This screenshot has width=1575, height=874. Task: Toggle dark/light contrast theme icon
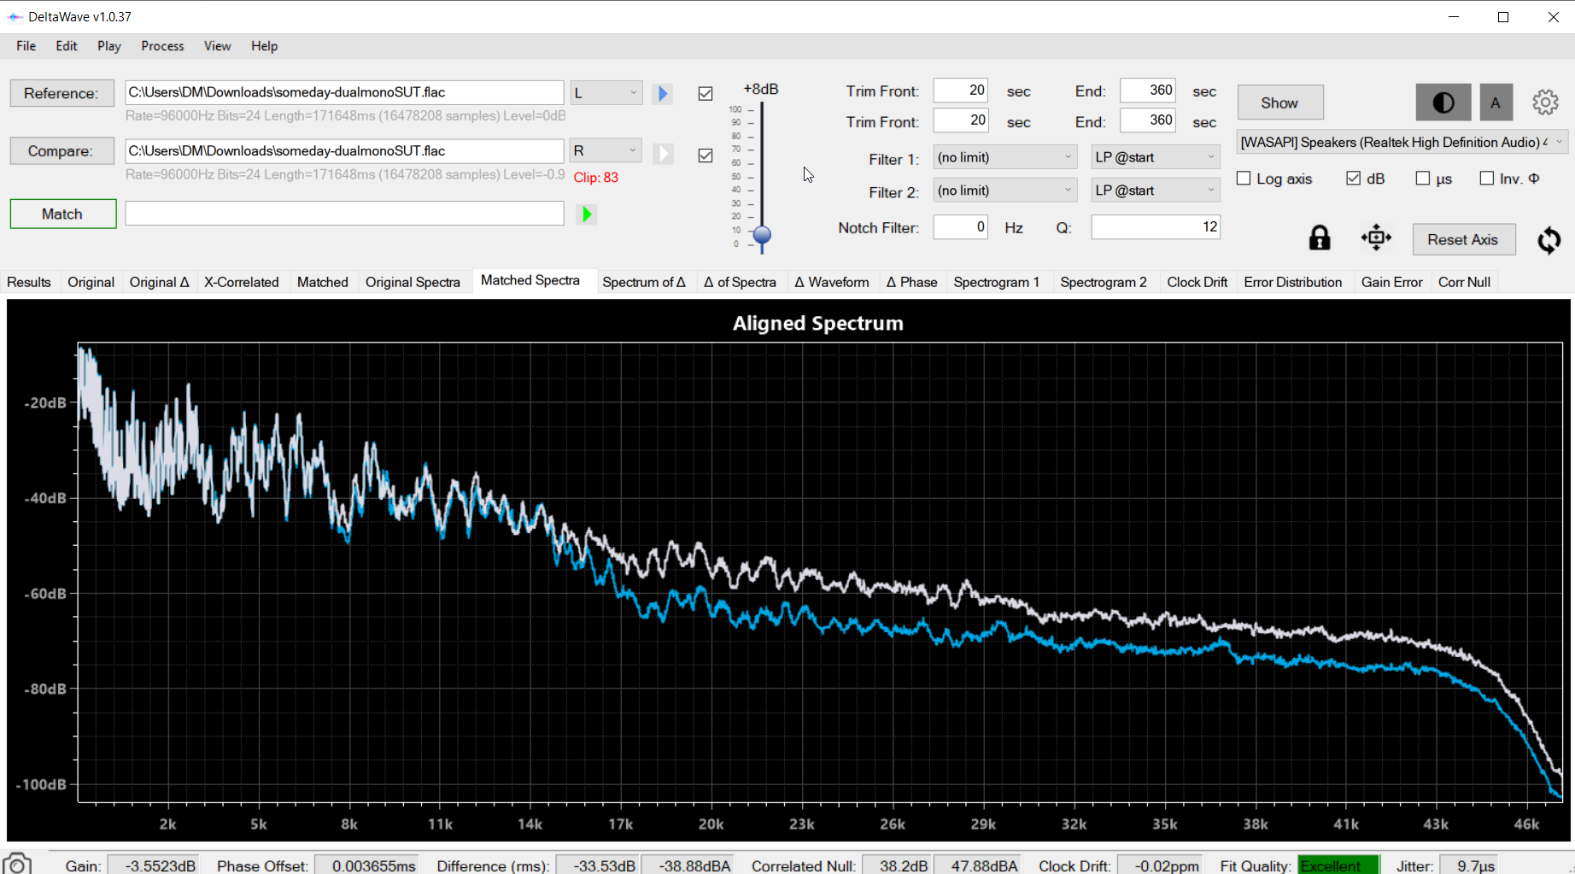(x=1443, y=103)
